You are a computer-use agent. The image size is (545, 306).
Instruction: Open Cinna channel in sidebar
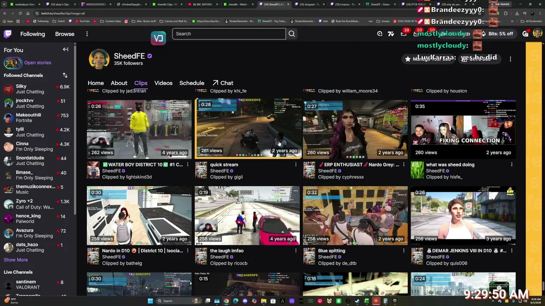pos(38,146)
